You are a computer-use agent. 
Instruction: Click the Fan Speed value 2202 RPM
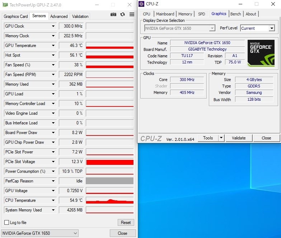[71, 75]
